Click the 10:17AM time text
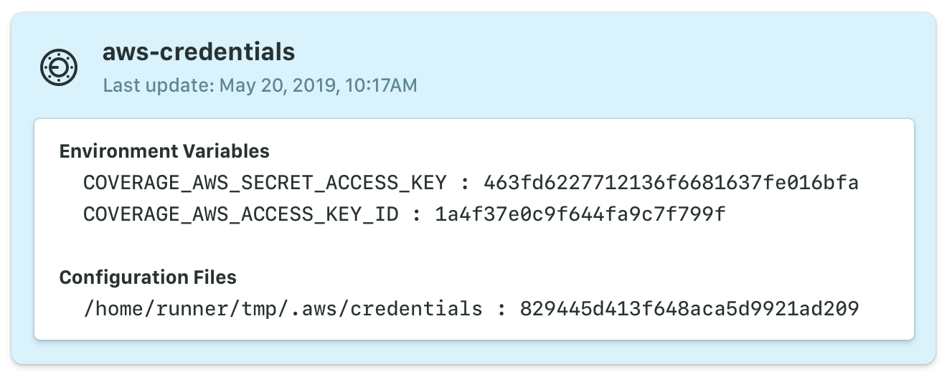The image size is (947, 377). point(381,86)
